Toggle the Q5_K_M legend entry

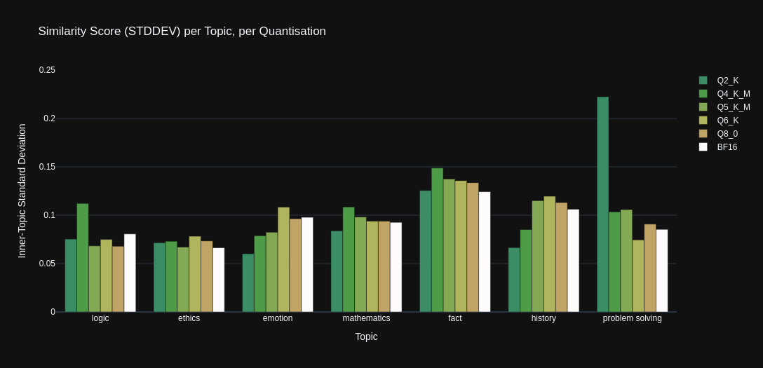[x=724, y=107]
